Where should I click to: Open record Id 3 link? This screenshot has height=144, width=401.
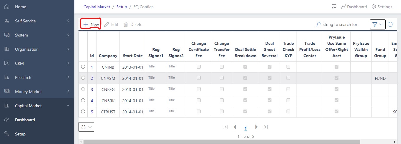click(92, 90)
